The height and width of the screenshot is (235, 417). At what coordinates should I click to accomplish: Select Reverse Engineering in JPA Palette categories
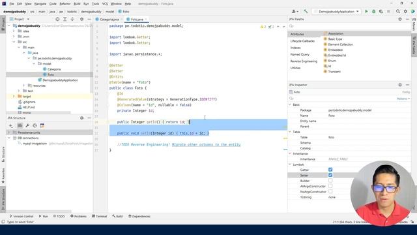304,61
